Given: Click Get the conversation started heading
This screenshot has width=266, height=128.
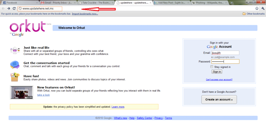Looking at the screenshot, I should (x=46, y=63).
